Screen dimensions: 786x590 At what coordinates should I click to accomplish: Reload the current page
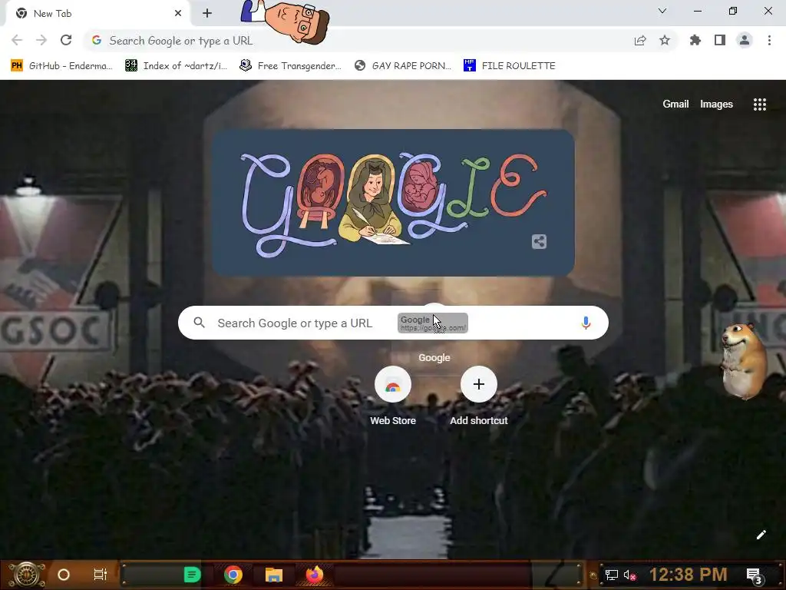click(x=66, y=41)
